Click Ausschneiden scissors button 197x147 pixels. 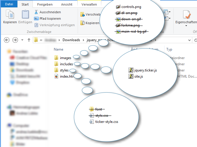48,12
